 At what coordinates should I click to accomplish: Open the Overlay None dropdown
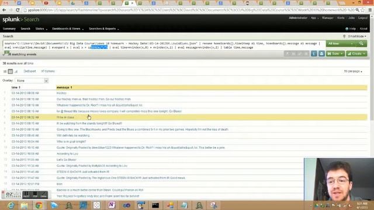point(32,80)
